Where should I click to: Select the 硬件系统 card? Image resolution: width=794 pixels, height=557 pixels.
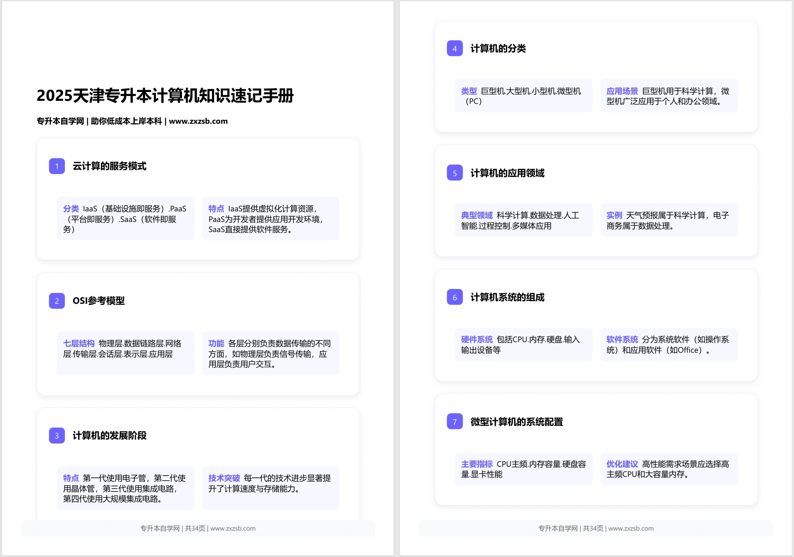pyautogui.click(x=523, y=344)
